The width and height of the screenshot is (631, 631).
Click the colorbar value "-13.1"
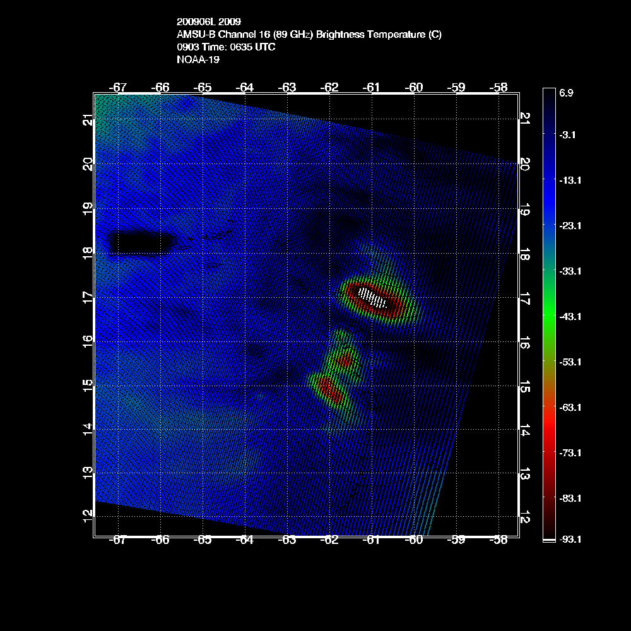pyautogui.click(x=570, y=180)
